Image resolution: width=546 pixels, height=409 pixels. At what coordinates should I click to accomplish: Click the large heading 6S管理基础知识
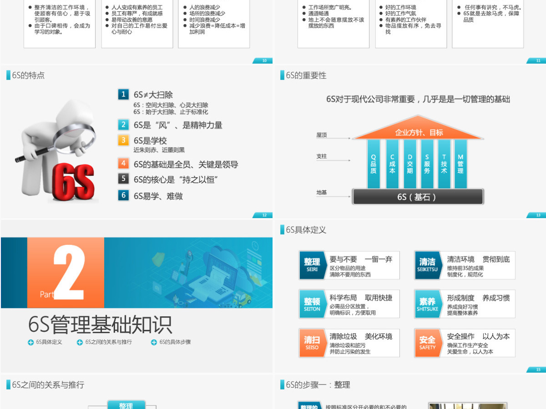(x=100, y=324)
